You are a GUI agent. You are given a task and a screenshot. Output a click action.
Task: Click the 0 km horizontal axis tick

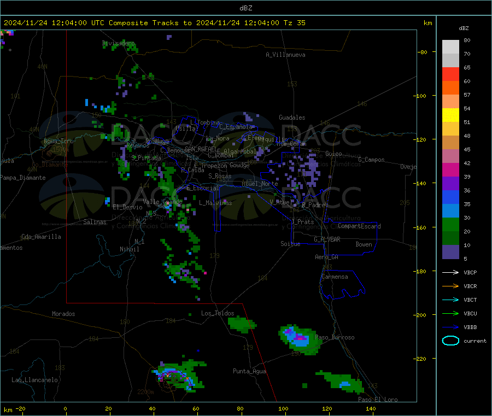coord(65,408)
